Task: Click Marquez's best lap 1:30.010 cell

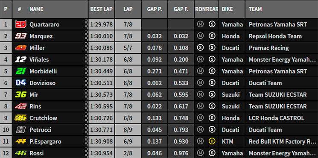Action: [102, 36]
